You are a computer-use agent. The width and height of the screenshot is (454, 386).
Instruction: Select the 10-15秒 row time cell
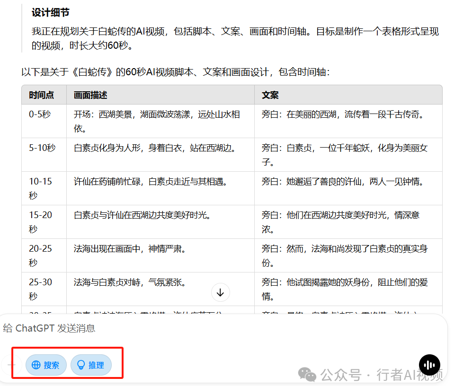pyautogui.click(x=41, y=188)
